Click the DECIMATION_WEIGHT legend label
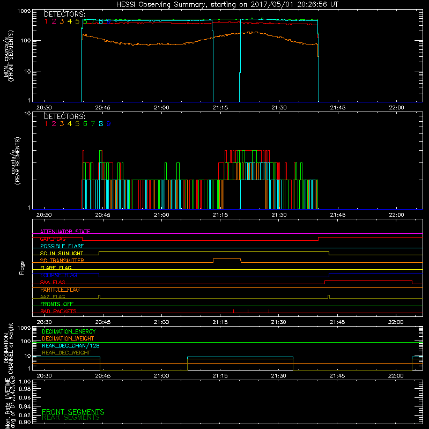This screenshot has width=429, height=429. (68, 338)
